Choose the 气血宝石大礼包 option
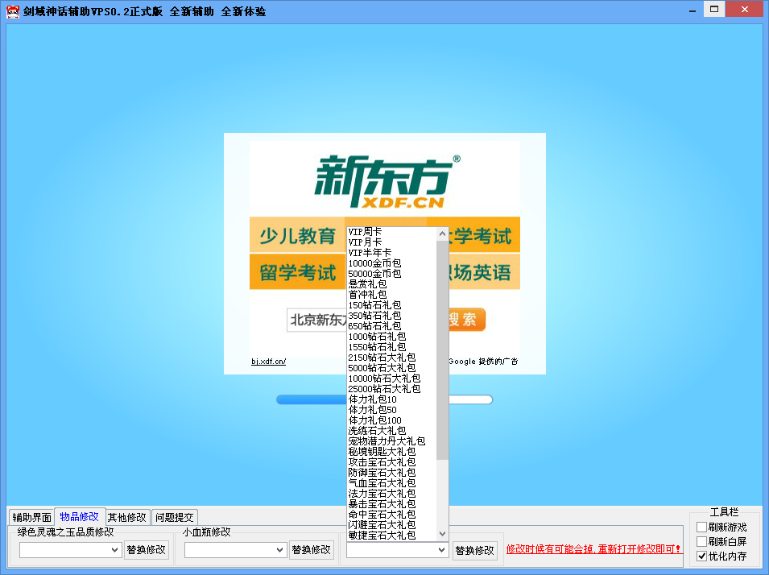This screenshot has width=769, height=575. (x=391, y=482)
